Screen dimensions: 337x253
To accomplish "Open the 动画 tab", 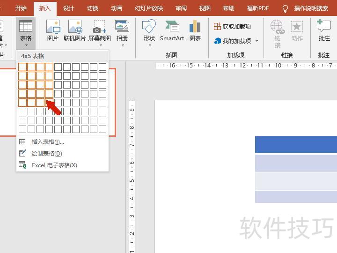I will pos(117,8).
